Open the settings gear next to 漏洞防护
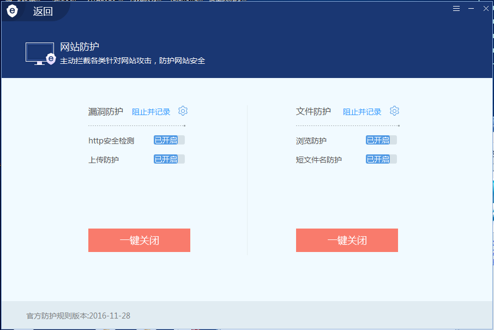Viewport: 494px width, 330px height. [x=183, y=111]
